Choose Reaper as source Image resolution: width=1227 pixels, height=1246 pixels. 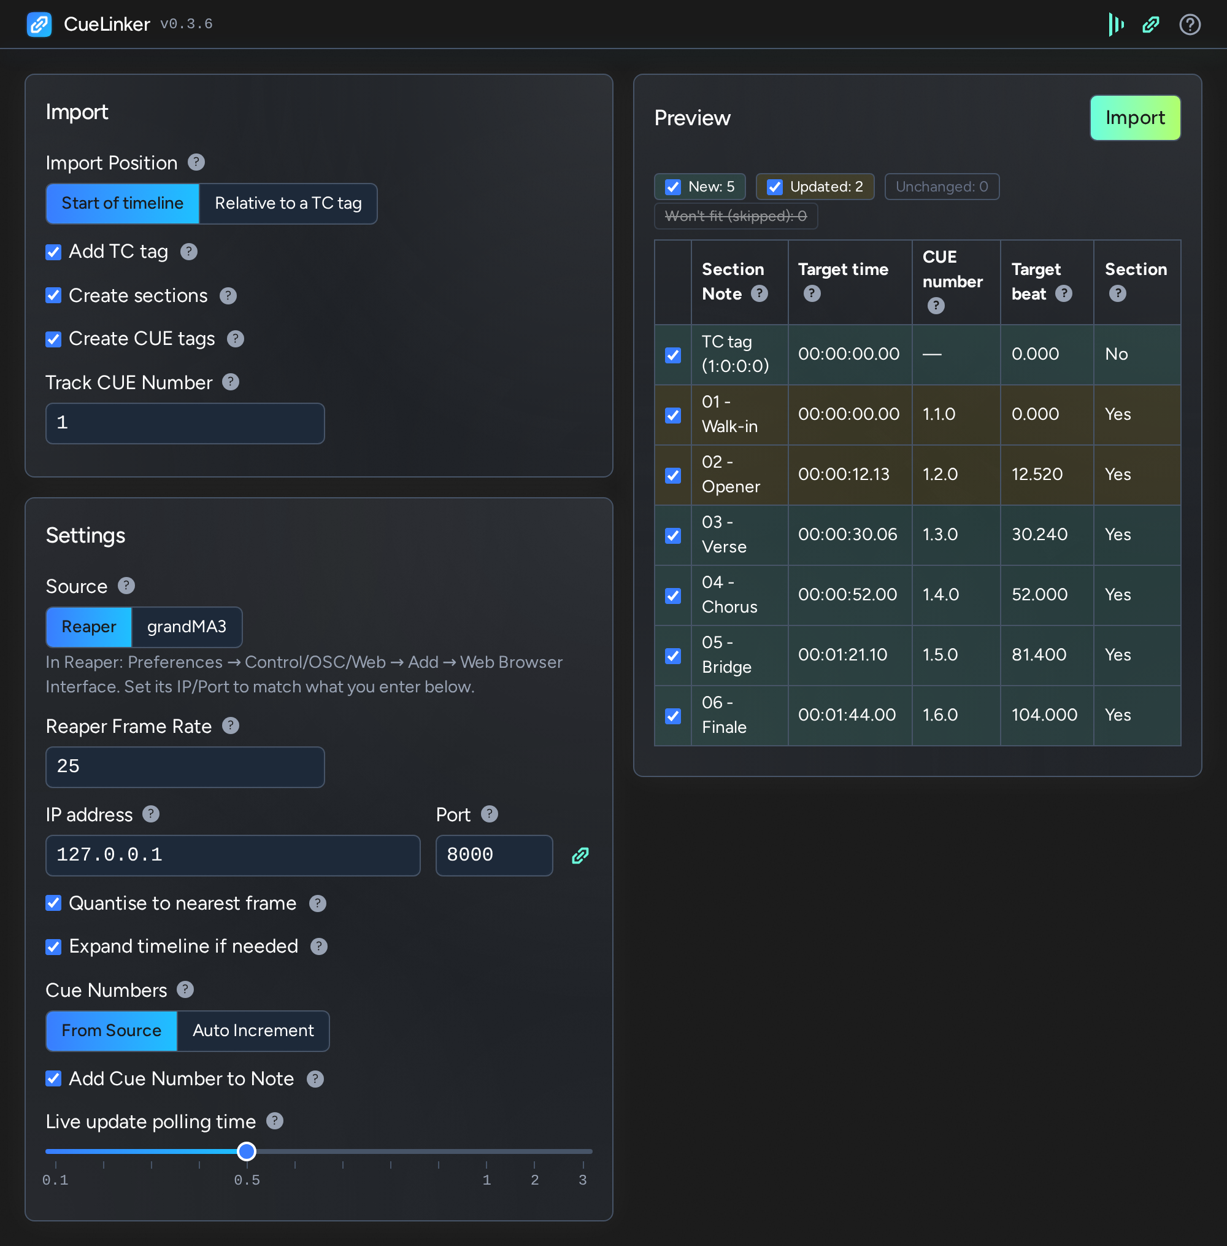pyautogui.click(x=89, y=627)
